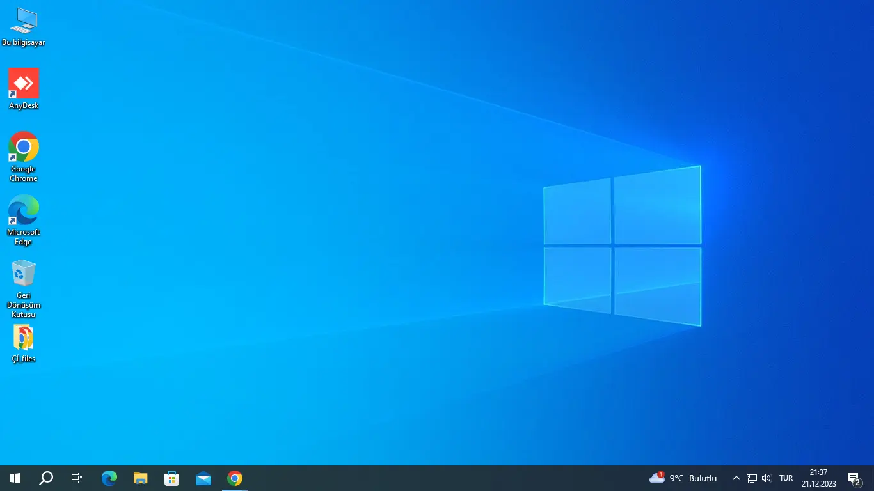
Task: Open the weather widget 9°C Bulutlu
Action: [683, 478]
